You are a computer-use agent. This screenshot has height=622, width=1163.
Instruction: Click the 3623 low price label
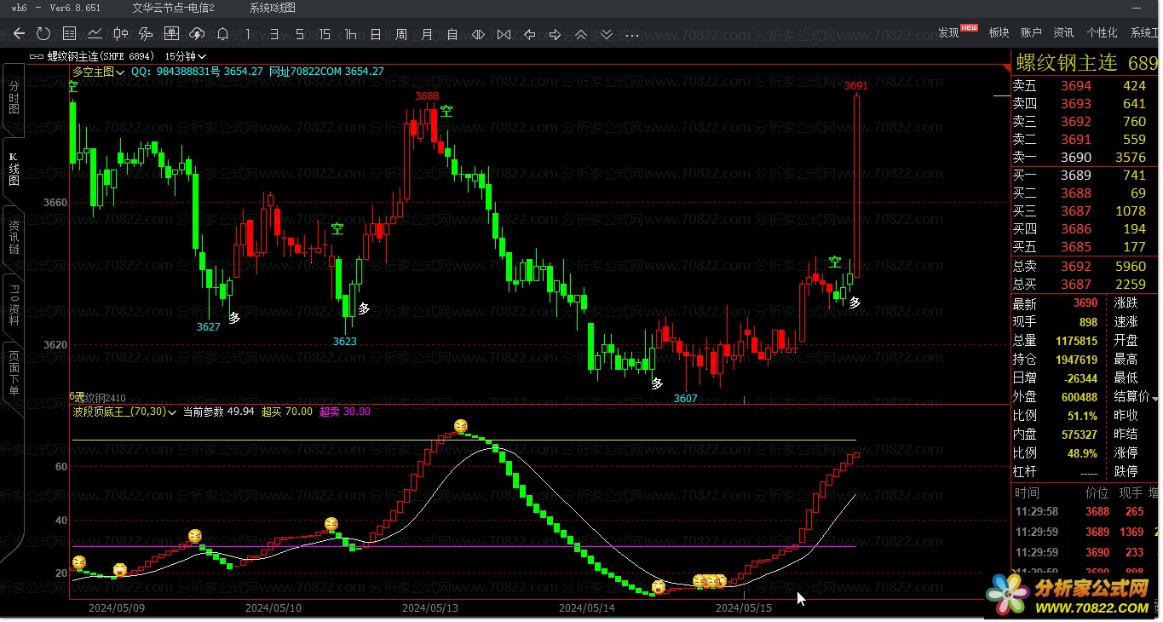(x=344, y=341)
